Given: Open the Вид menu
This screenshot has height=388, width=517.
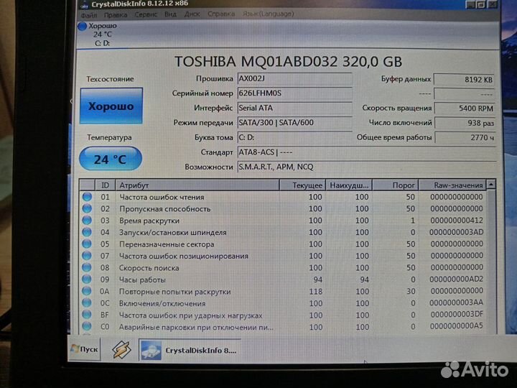Looking at the screenshot, I should [x=170, y=14].
